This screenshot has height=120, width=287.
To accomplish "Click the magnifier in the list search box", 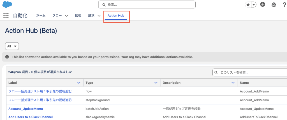I will click(216, 72).
